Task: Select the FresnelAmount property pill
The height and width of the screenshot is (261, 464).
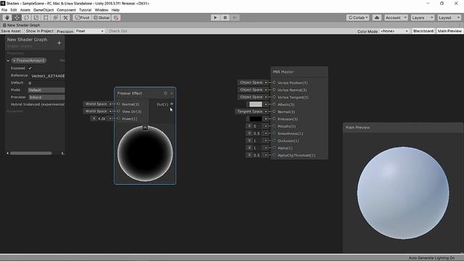Action: [x=29, y=61]
